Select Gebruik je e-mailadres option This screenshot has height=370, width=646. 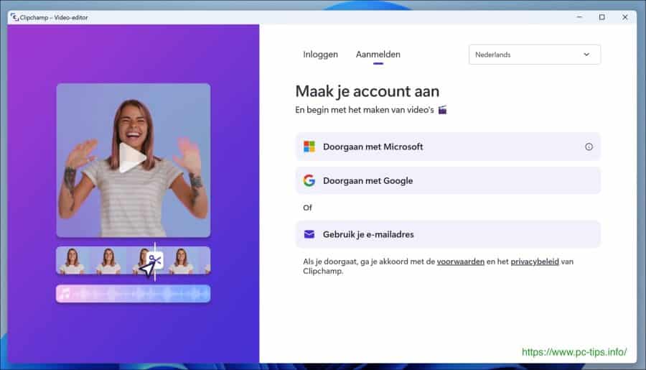(448, 234)
